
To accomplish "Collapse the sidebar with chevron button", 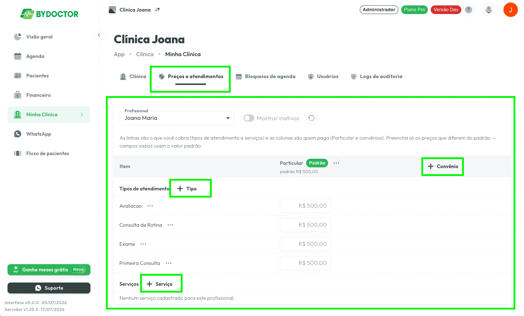I will (99, 35).
